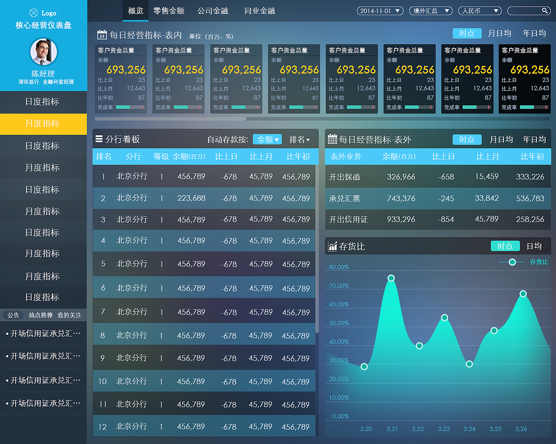Click the chart icon beside 存货比
Viewport: 556px width, 444px height.
click(x=333, y=246)
